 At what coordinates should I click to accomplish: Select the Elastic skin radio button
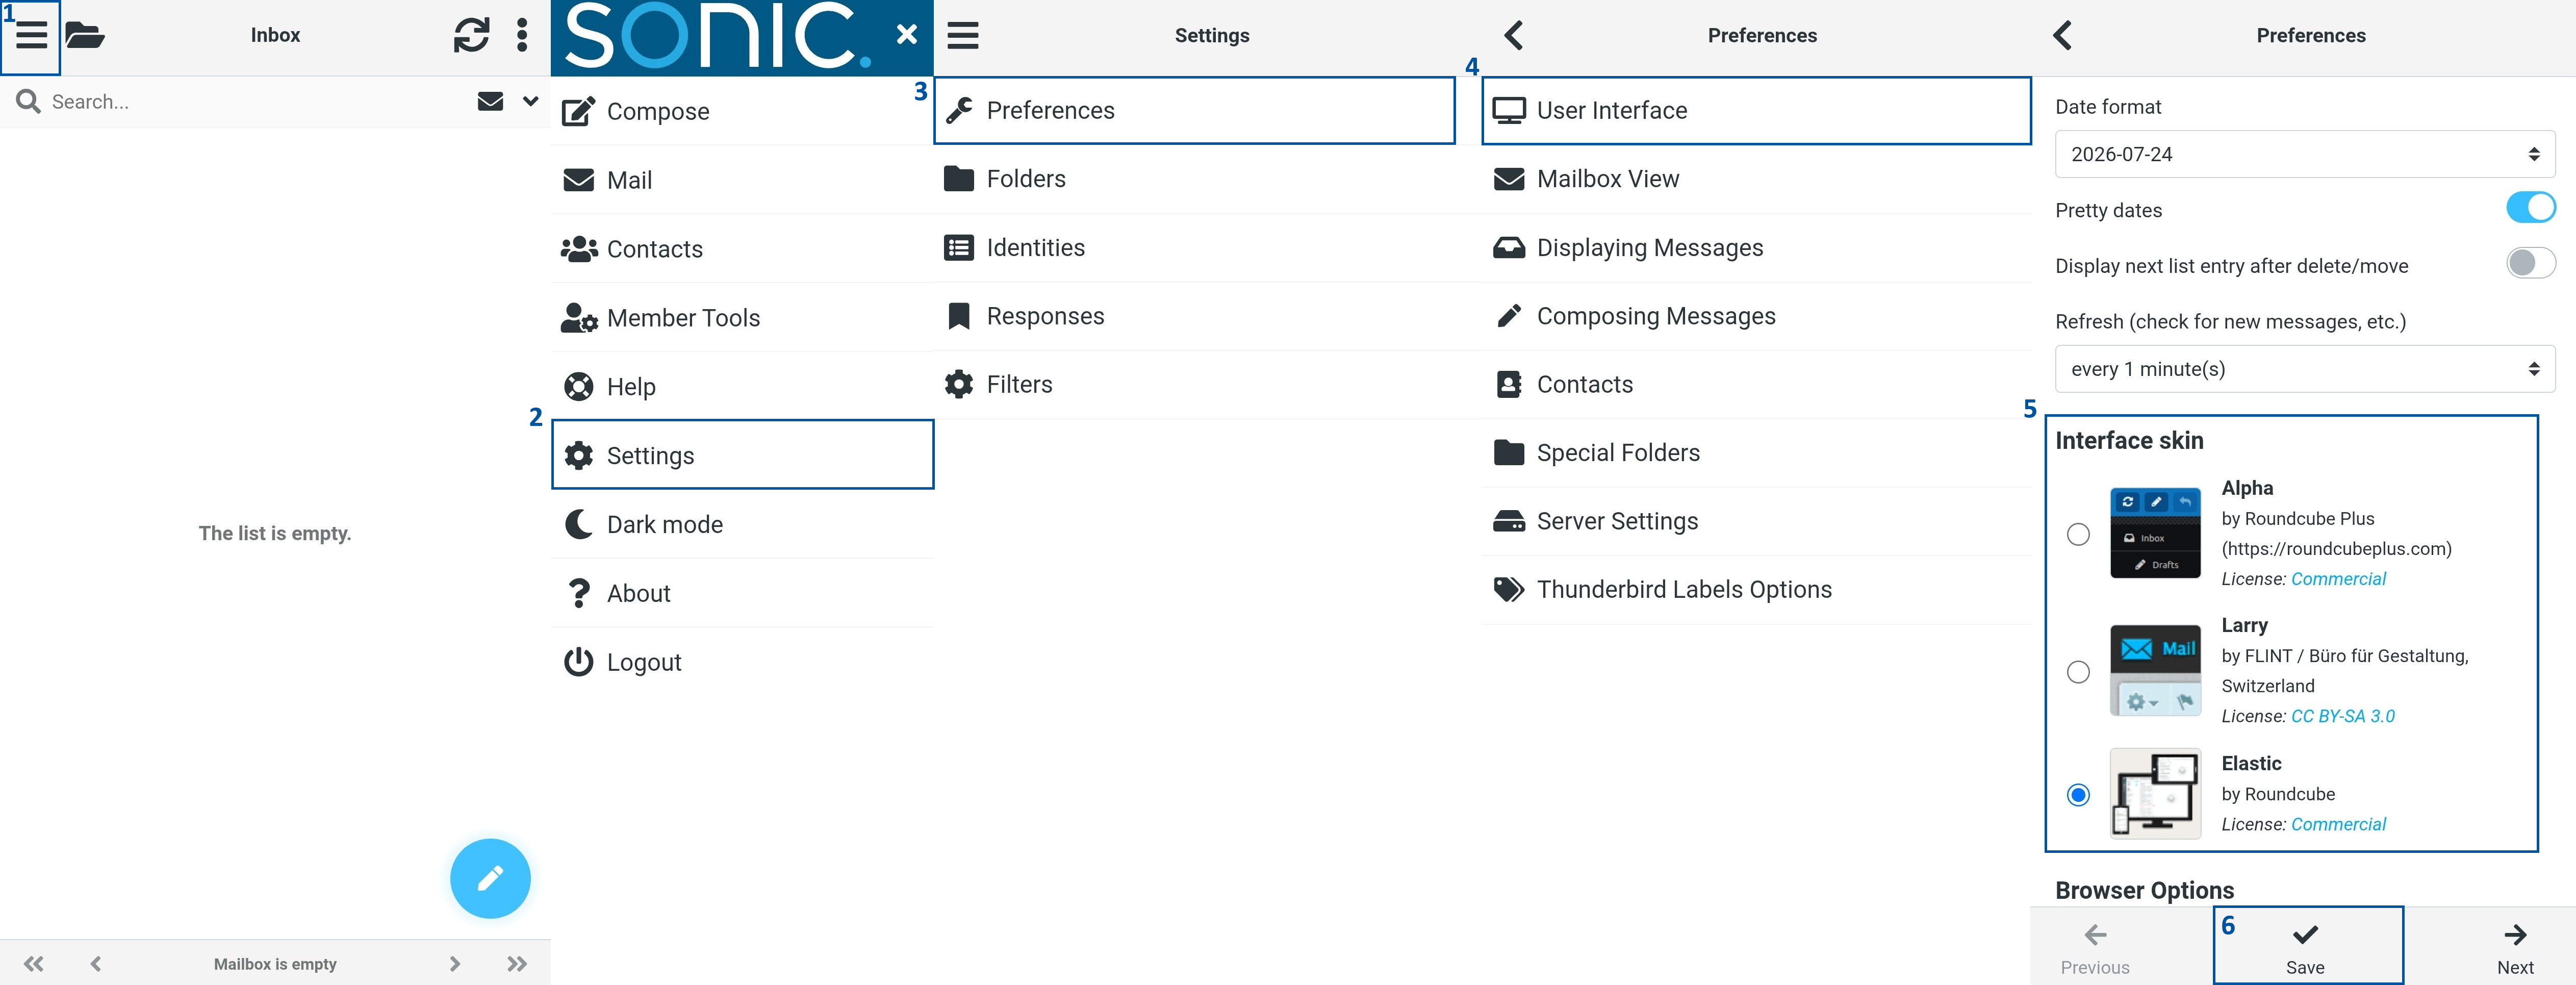pyautogui.click(x=2078, y=795)
